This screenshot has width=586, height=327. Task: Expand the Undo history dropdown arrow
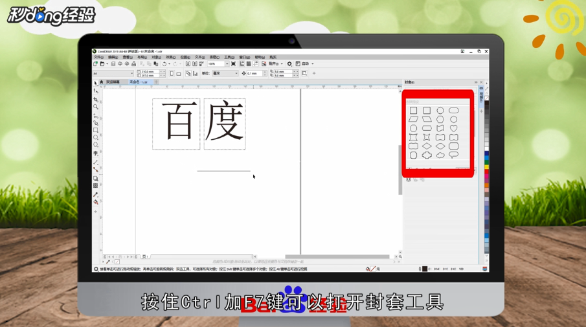[169, 64]
